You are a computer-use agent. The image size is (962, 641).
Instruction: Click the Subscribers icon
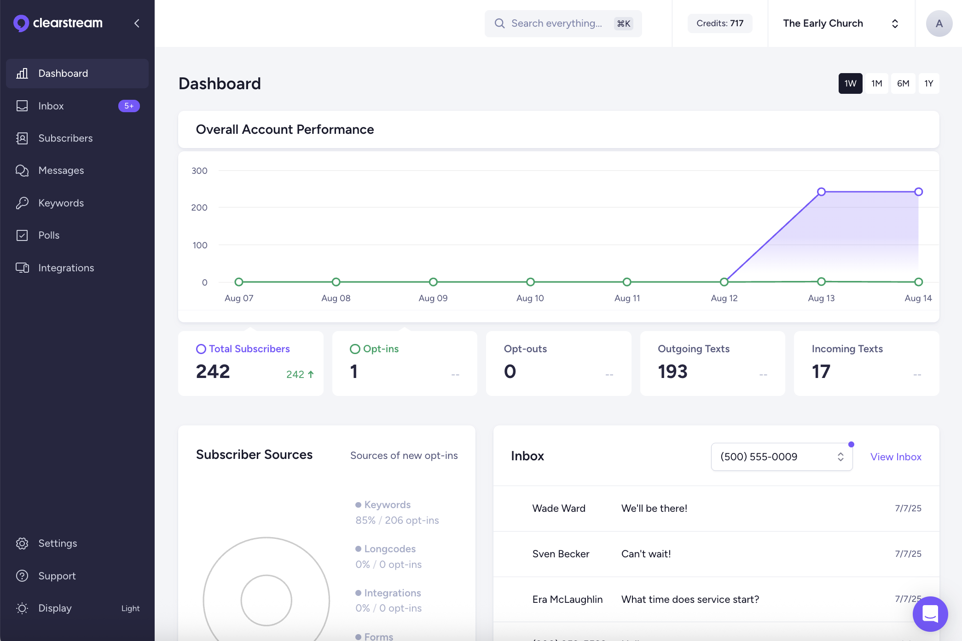(22, 138)
